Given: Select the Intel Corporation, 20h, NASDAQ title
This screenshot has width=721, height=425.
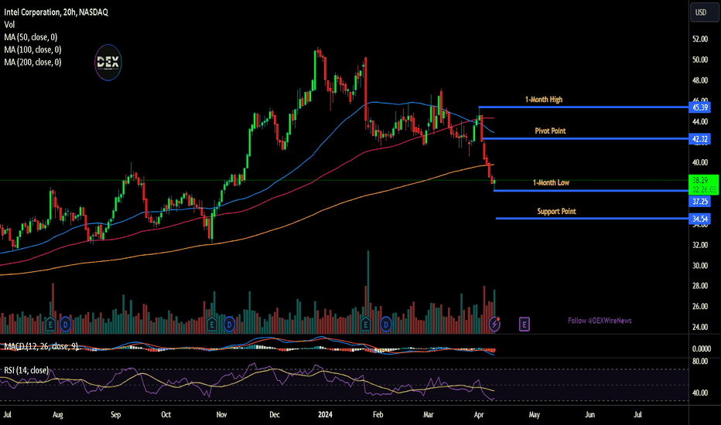Looking at the screenshot, I should pyautogui.click(x=56, y=12).
